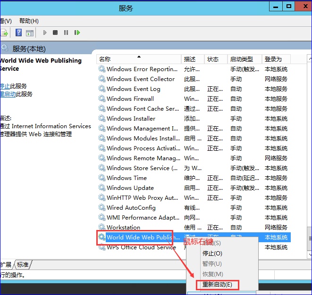Click 网络服务 logon cell of Windows Event Collector
Image resolution: width=312 pixels, height=295 pixels.
(276, 79)
